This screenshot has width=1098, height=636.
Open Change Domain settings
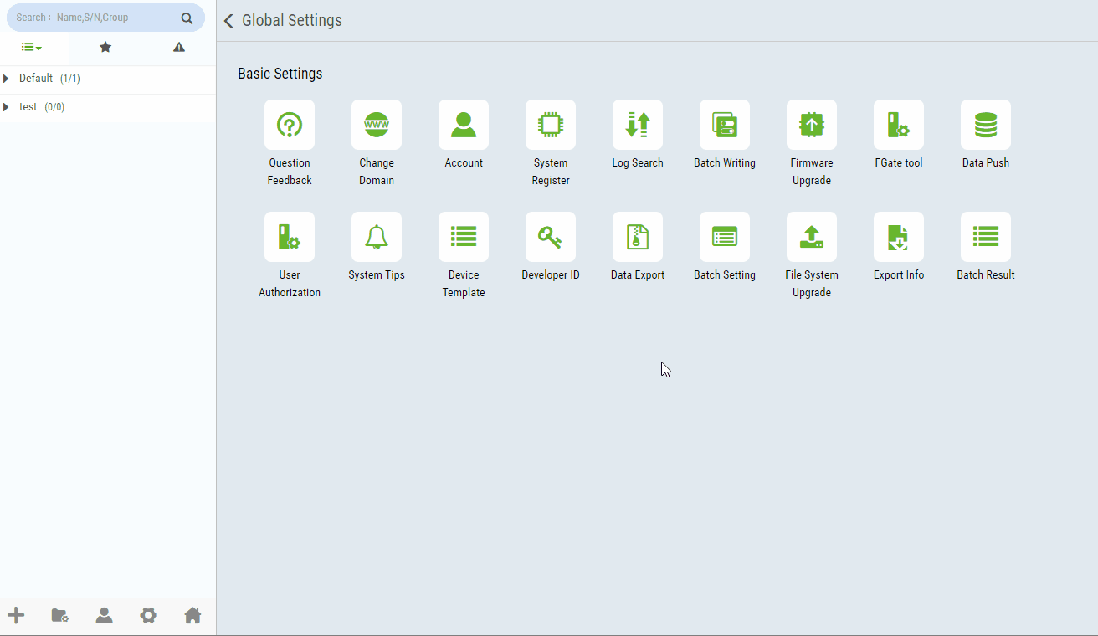coord(377,126)
